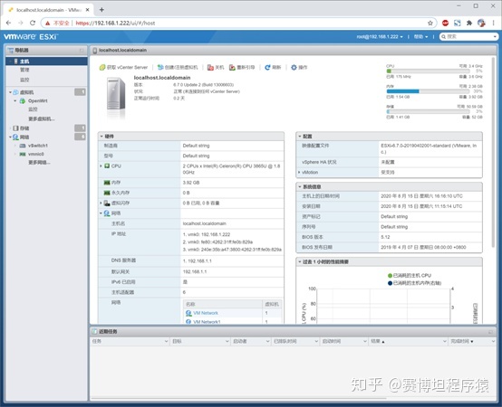Open the gear Actions menu
The height and width of the screenshot is (407, 502).
pyautogui.click(x=299, y=68)
